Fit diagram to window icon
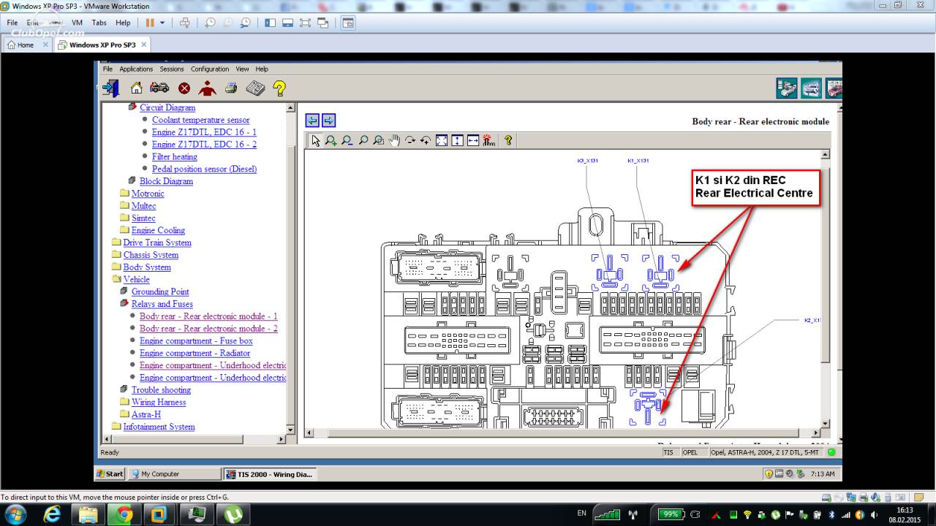The height and width of the screenshot is (526, 936). pos(442,140)
